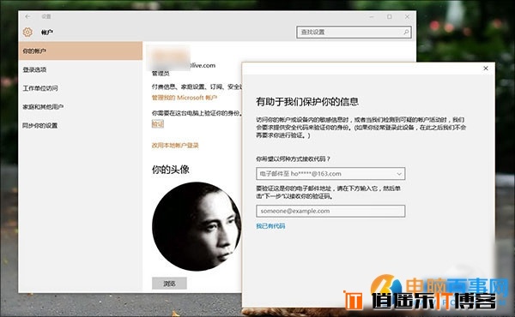Close the Settings window
The height and width of the screenshot is (317, 515).
(407, 16)
